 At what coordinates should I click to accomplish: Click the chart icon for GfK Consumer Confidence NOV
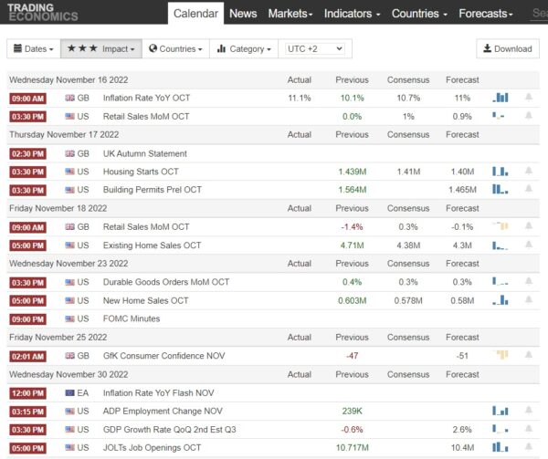point(501,355)
